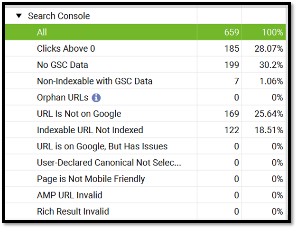The image size is (297, 229).
Task: Choose the Orphan URLs filter
Action: coord(145,98)
